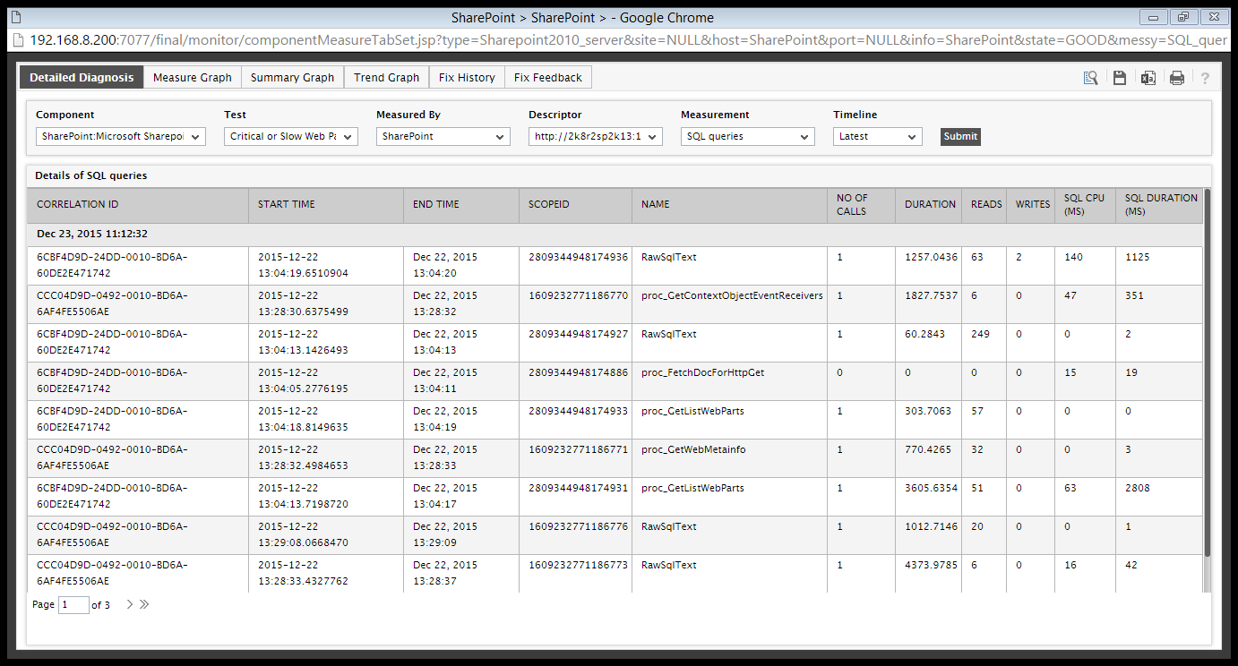Click the save floppy disk icon

(x=1119, y=78)
